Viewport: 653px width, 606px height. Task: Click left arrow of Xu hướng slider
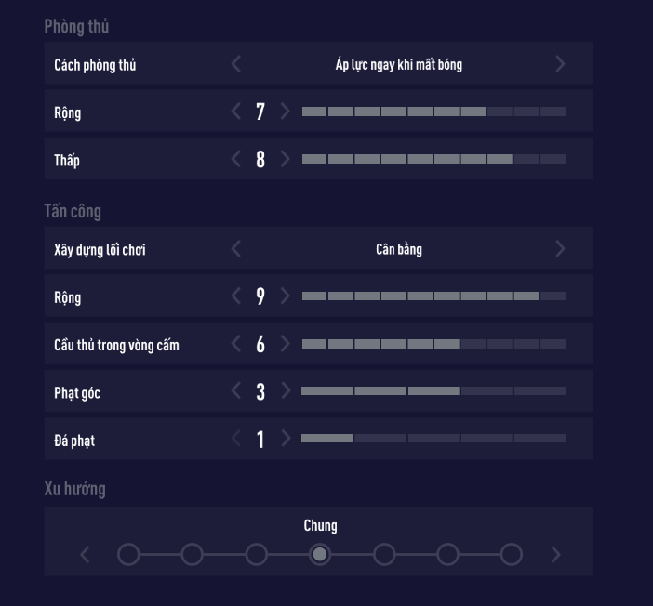click(x=86, y=555)
